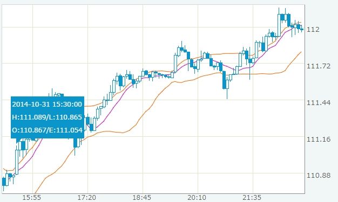Select the last candlestick at chart's right edge

(x=302, y=29)
